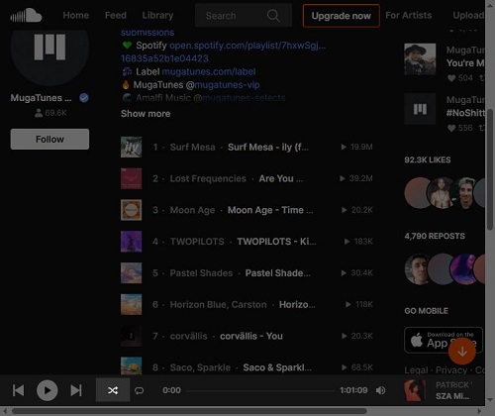The height and width of the screenshot is (416, 495).
Task: Click the Moon Age track artwork
Action: click(132, 210)
